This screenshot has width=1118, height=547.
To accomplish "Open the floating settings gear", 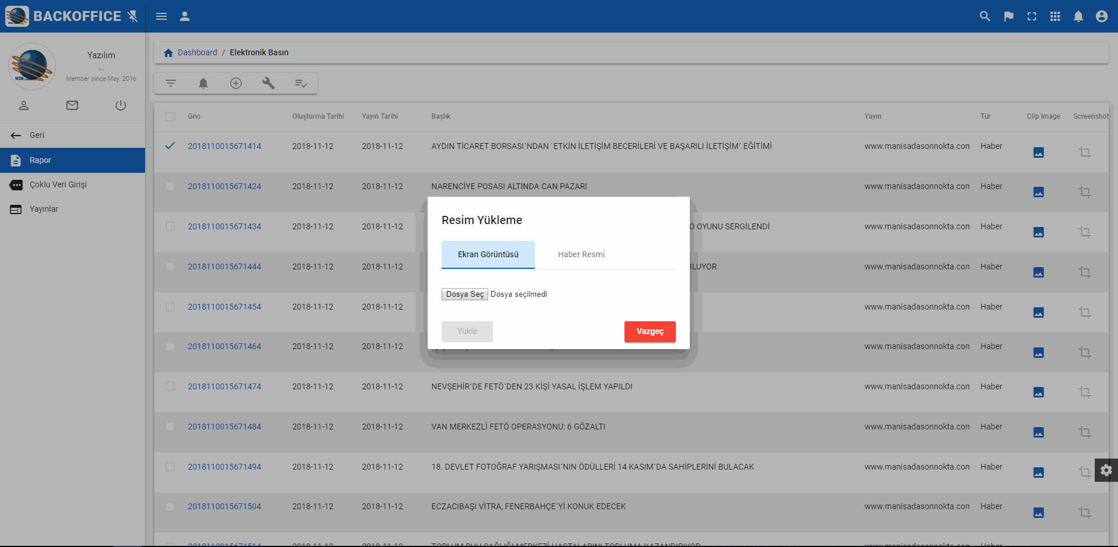I will 1106,470.
